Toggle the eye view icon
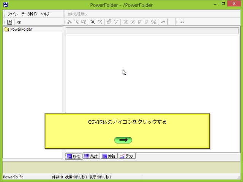 click(x=19, y=22)
